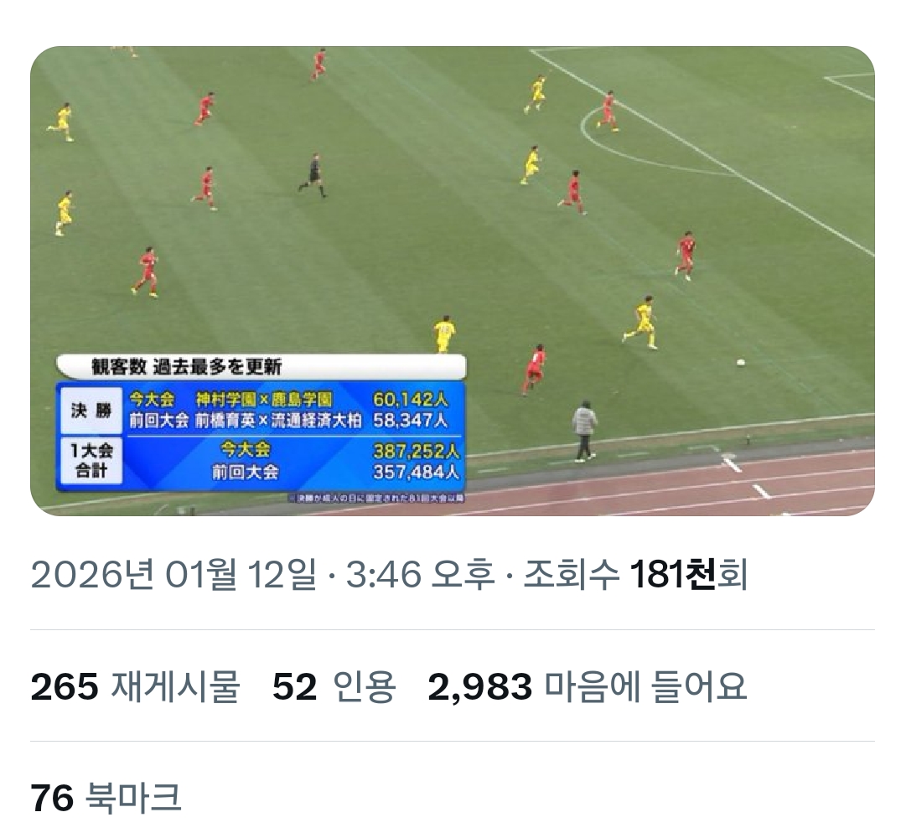View the 2,983 마음에 들어요 likes list

(588, 686)
